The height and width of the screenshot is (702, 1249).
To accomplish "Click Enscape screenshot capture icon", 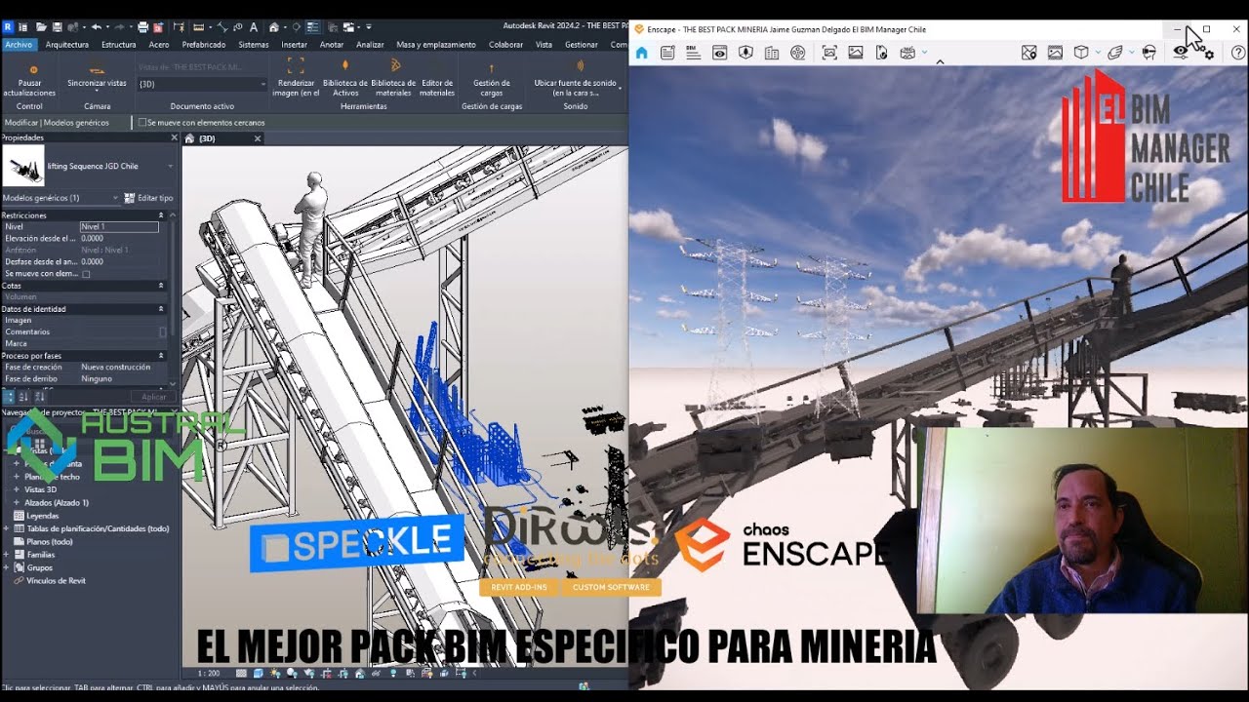I will (829, 53).
